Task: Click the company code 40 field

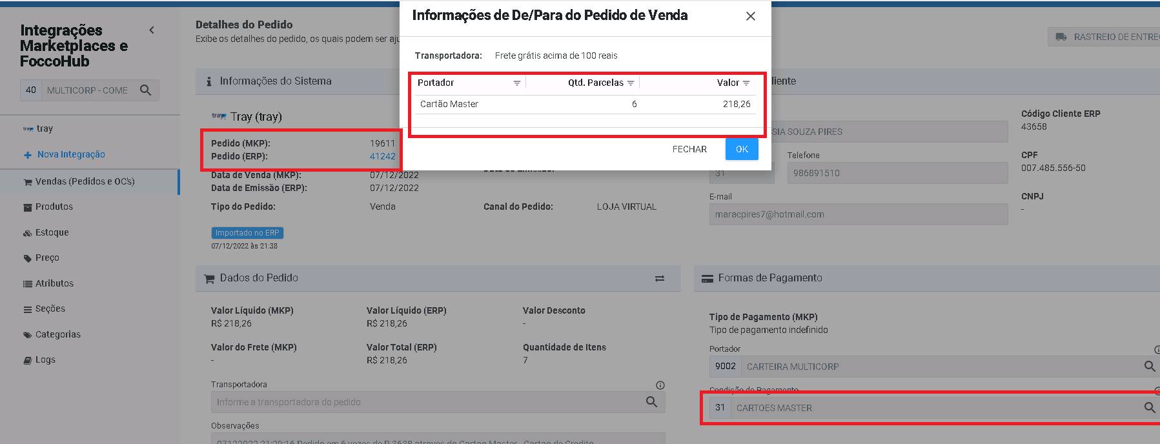Action: tap(31, 90)
